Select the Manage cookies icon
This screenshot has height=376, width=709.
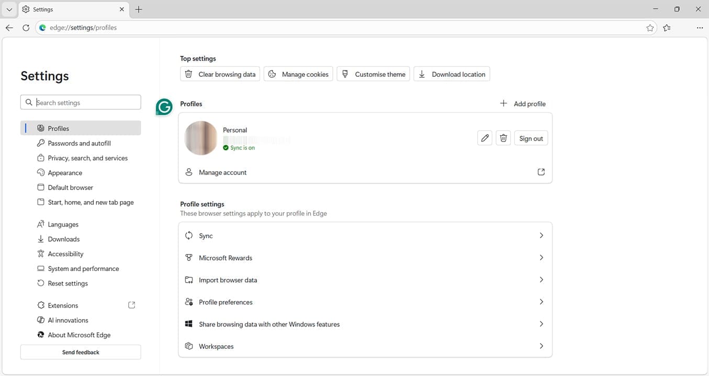272,74
